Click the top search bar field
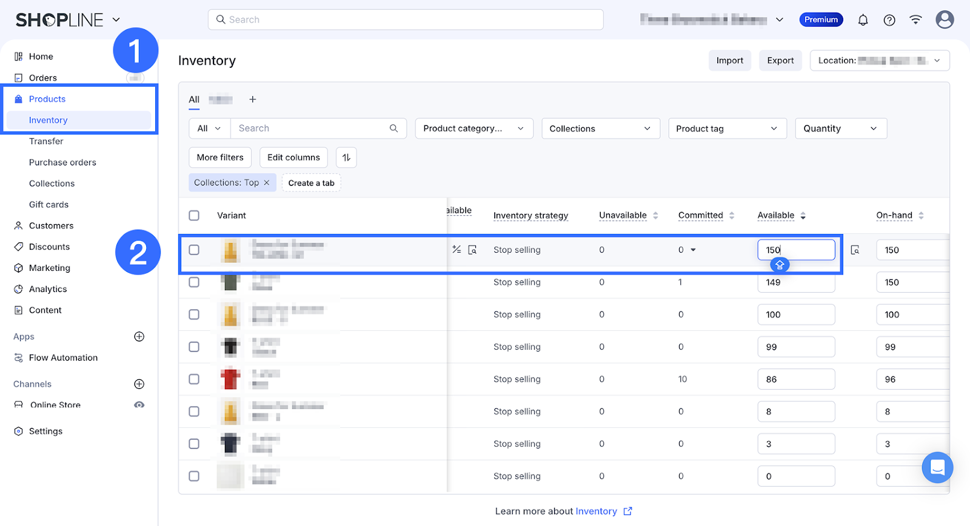 (406, 19)
